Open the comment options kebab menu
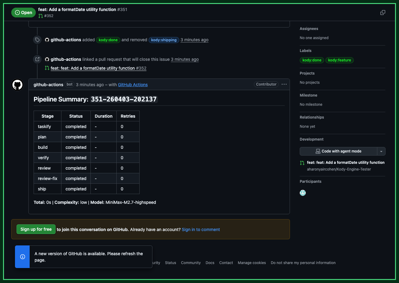Screen dimensions: 399x283 (284, 84)
